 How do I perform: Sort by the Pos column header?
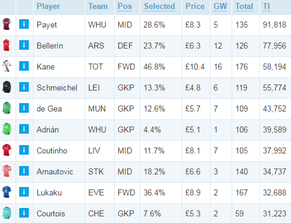point(125,7)
